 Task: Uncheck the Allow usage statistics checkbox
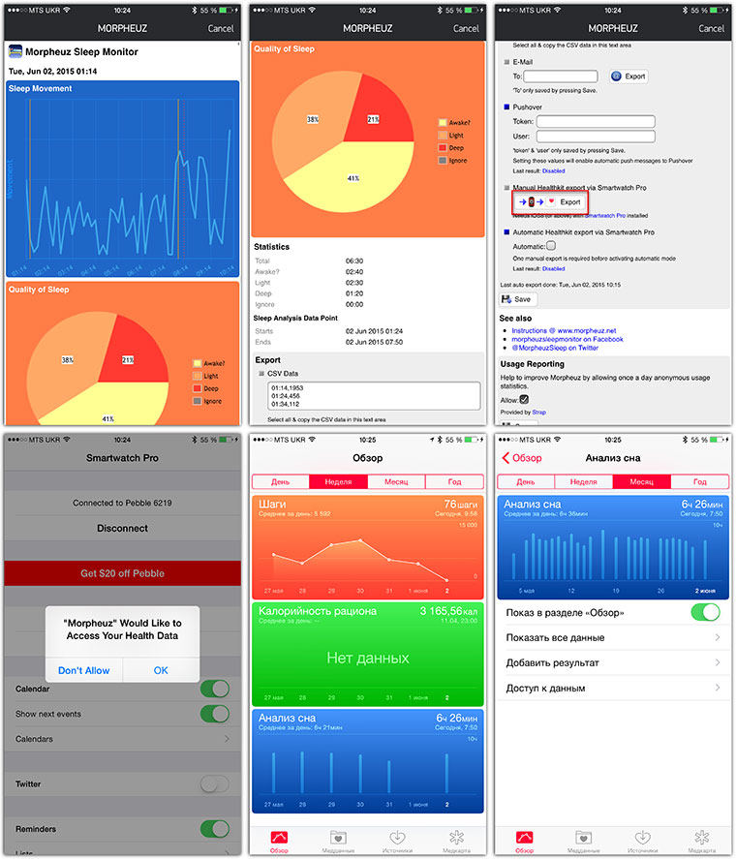pos(524,399)
